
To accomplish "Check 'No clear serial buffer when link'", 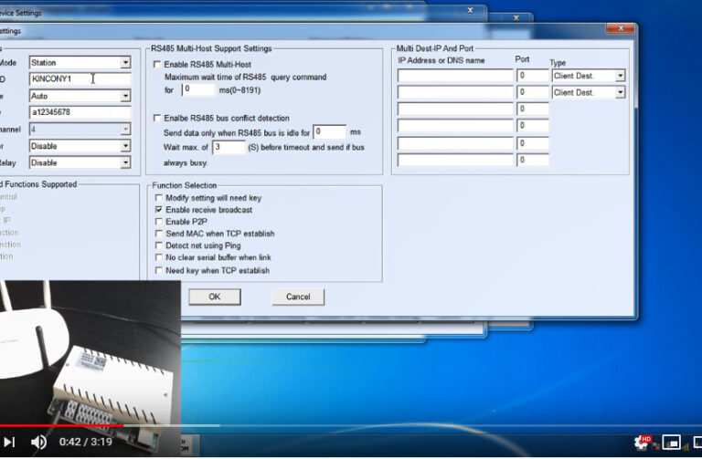I will point(158,257).
